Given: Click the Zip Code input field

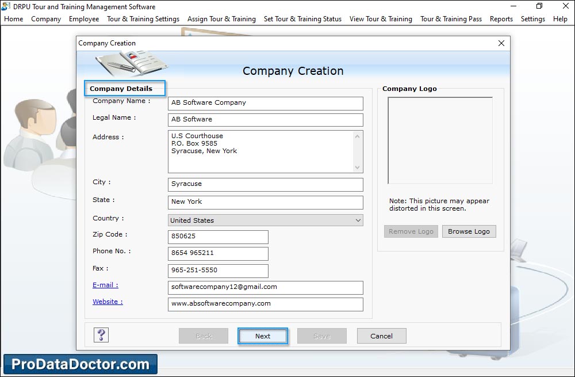Looking at the screenshot, I should tap(218, 237).
